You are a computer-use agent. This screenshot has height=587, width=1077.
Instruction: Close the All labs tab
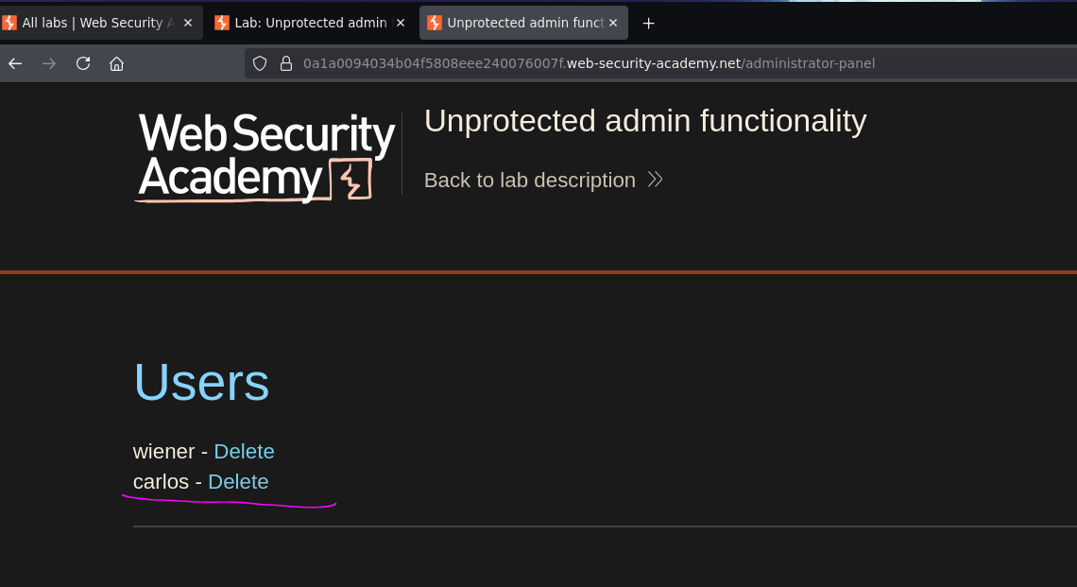point(187,23)
